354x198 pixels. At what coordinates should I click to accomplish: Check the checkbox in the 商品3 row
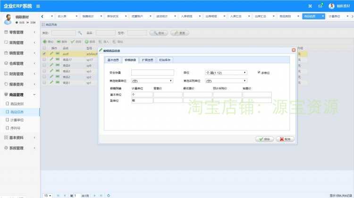point(44,71)
